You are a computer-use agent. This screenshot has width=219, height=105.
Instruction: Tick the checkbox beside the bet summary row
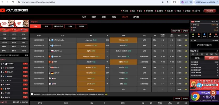point(32,94)
